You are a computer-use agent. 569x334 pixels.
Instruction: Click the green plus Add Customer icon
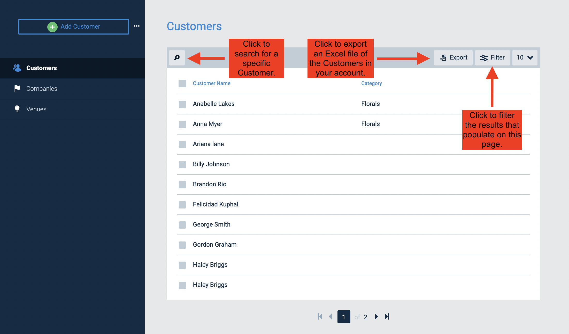tap(52, 27)
